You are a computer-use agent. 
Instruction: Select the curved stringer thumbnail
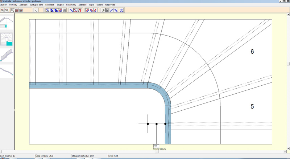click(x=7, y=71)
